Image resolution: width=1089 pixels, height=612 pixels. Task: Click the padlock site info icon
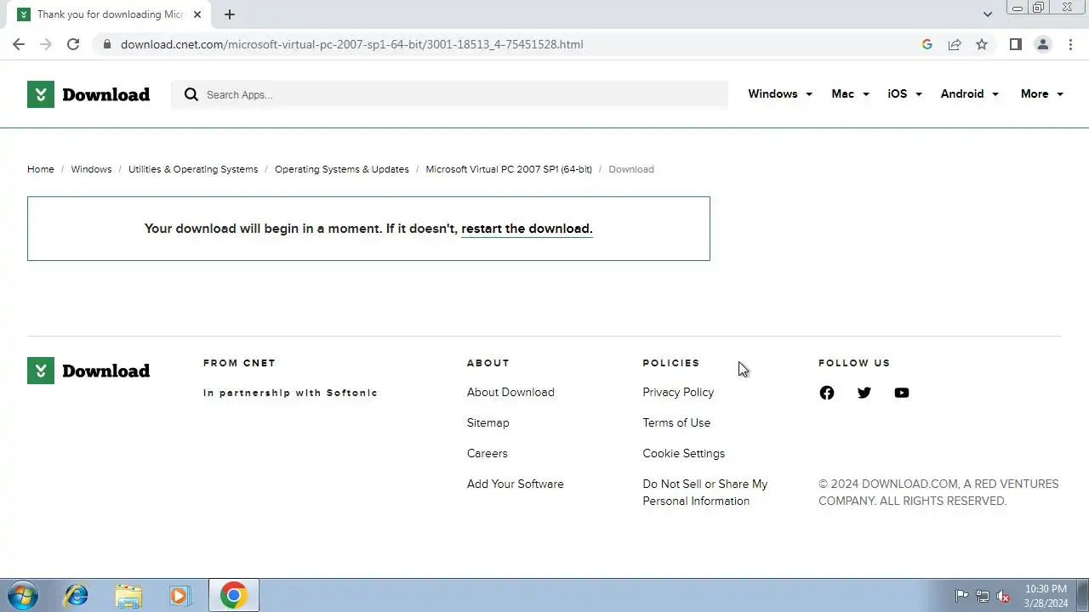click(x=106, y=44)
